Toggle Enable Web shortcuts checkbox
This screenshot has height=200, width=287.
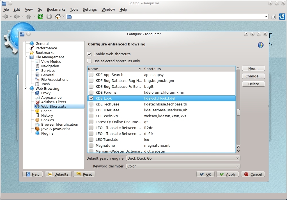tap(89, 54)
